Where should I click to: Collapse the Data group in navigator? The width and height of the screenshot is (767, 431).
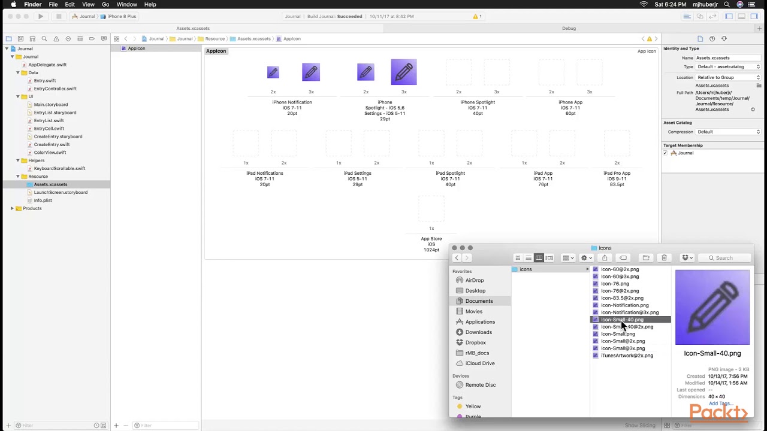click(18, 72)
